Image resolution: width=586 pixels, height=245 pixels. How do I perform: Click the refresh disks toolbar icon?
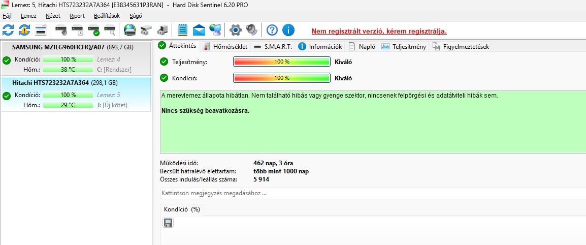click(x=8, y=30)
